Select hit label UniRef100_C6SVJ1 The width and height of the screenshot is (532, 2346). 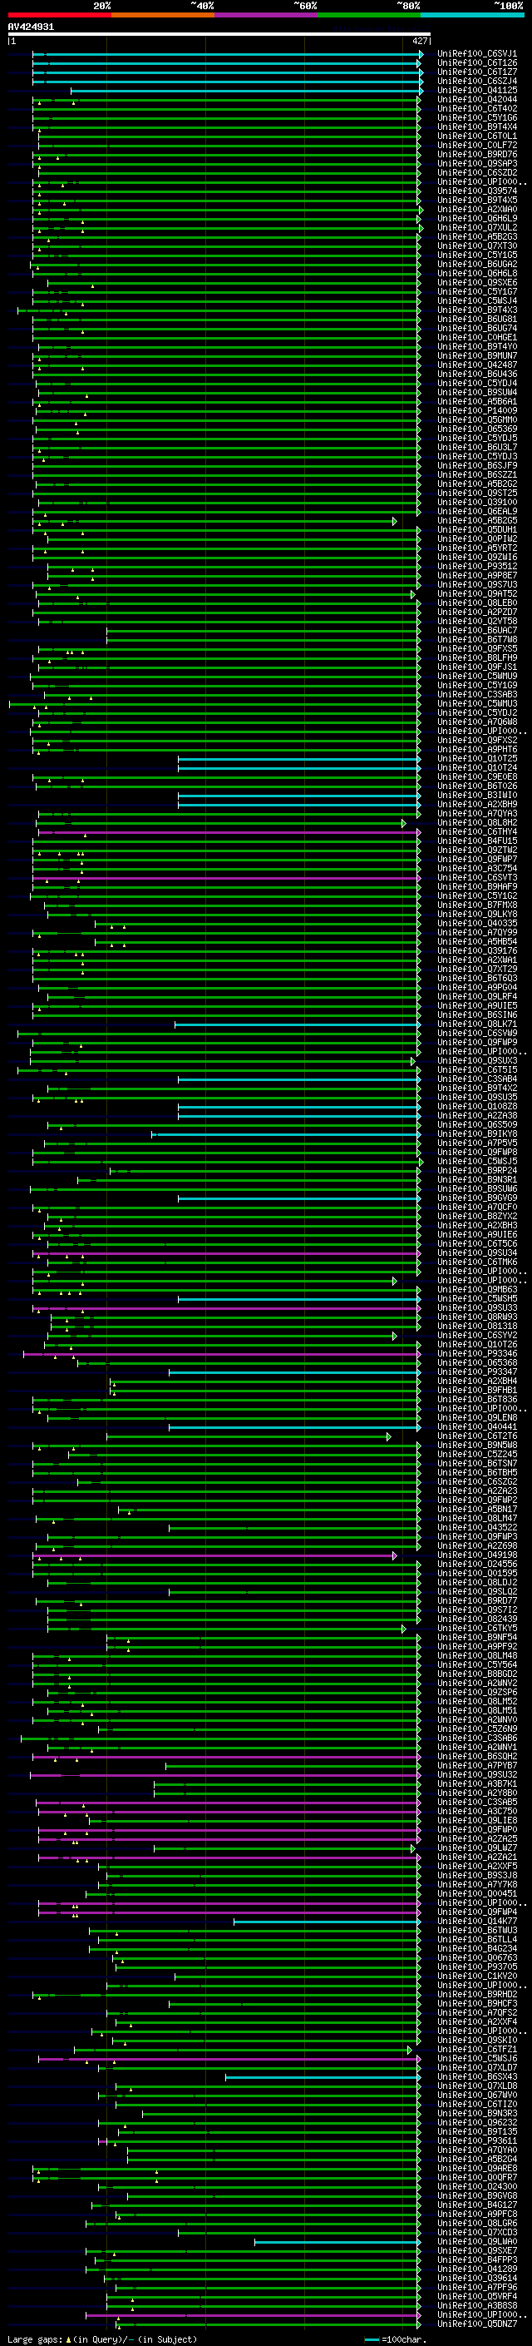pyautogui.click(x=476, y=55)
